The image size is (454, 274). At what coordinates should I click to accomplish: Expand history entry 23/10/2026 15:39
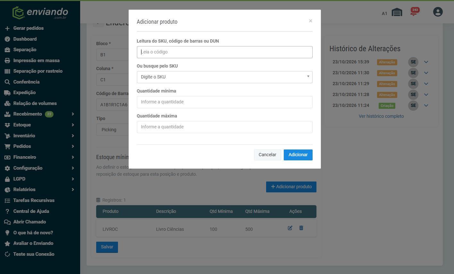426,62
